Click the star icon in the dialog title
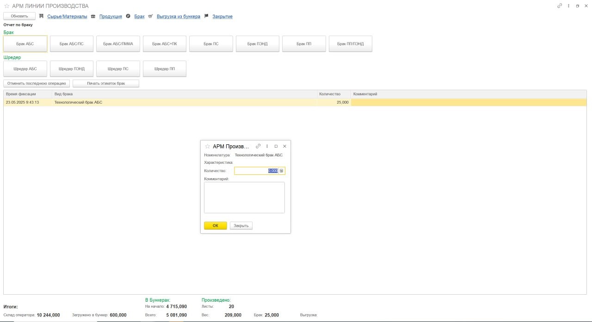 pos(207,146)
